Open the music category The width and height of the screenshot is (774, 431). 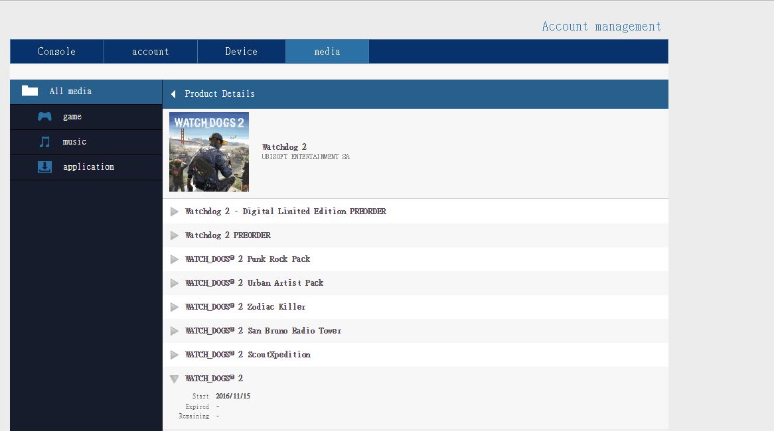tap(86, 142)
